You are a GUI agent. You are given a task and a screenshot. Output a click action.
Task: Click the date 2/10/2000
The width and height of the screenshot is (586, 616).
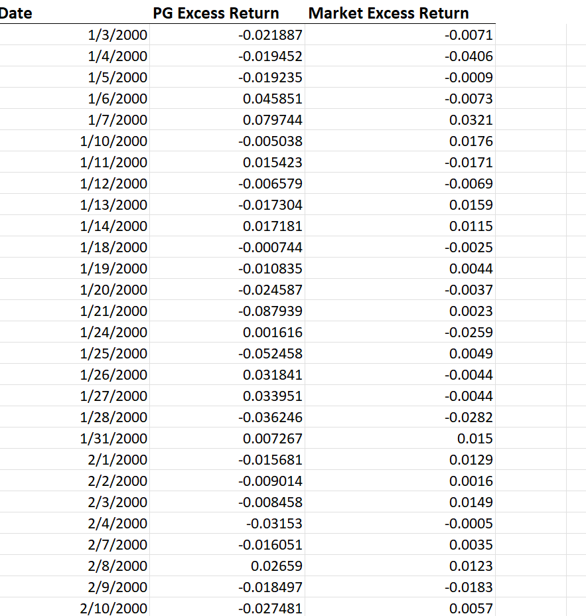pos(114,608)
